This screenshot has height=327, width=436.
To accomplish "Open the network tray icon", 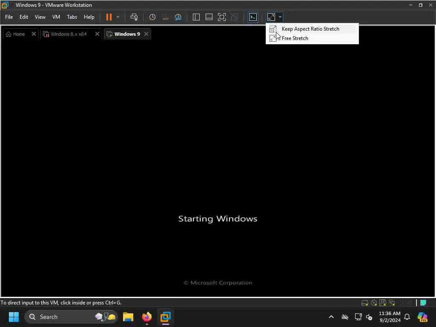I will point(358,317).
